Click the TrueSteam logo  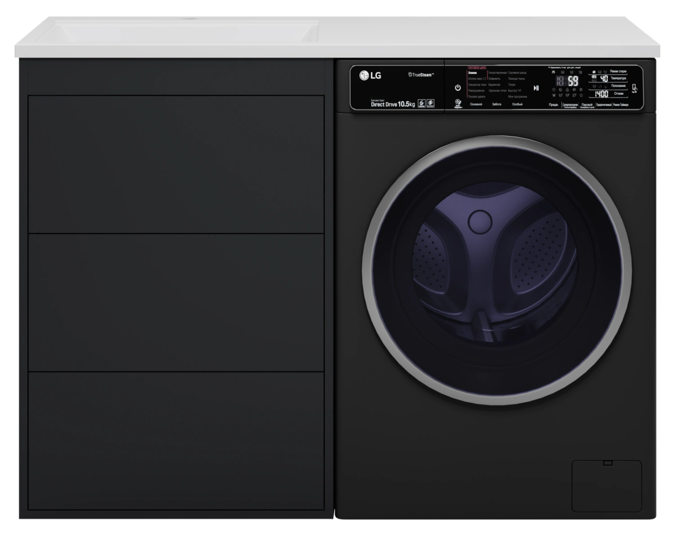(x=421, y=75)
